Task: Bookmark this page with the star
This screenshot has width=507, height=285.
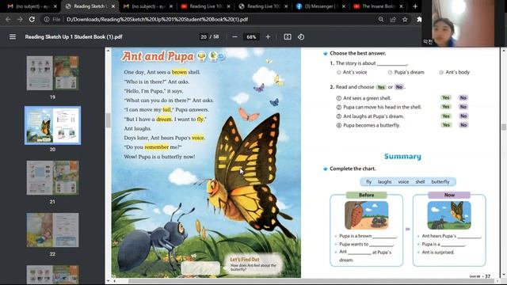Action: [x=405, y=19]
